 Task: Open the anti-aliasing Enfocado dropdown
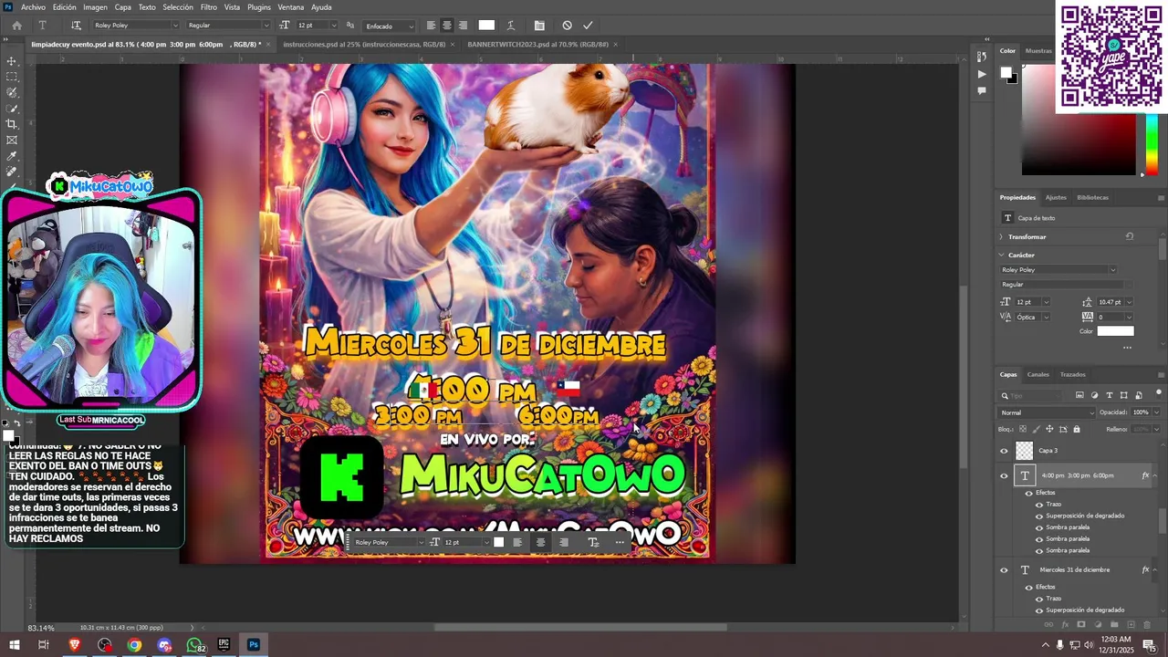[x=391, y=26]
